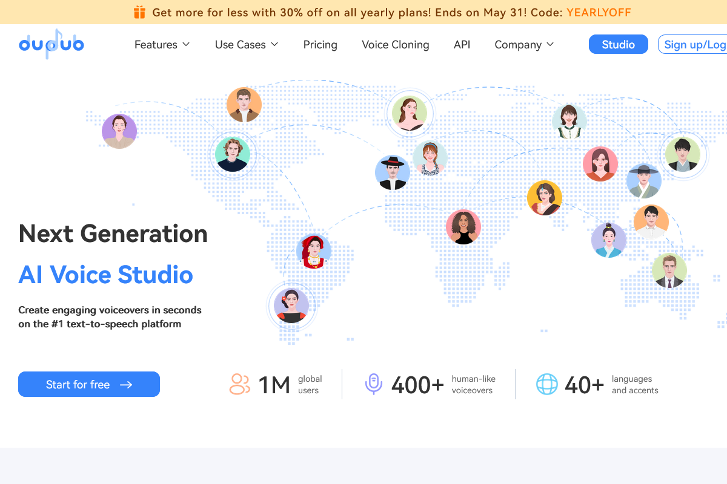Click the gift icon in the promotion banner
Screen dimensions: 727x484
tap(139, 11)
